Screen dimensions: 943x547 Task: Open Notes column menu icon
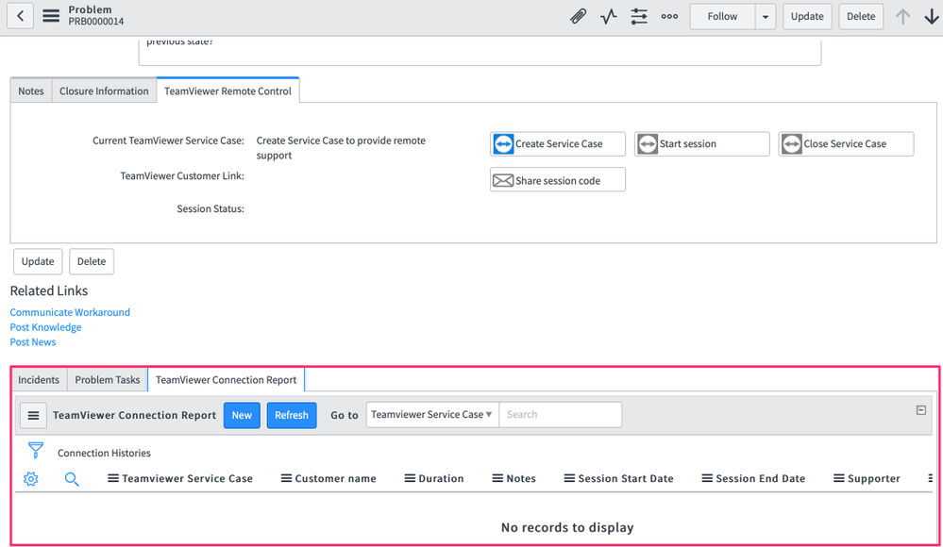click(x=497, y=478)
